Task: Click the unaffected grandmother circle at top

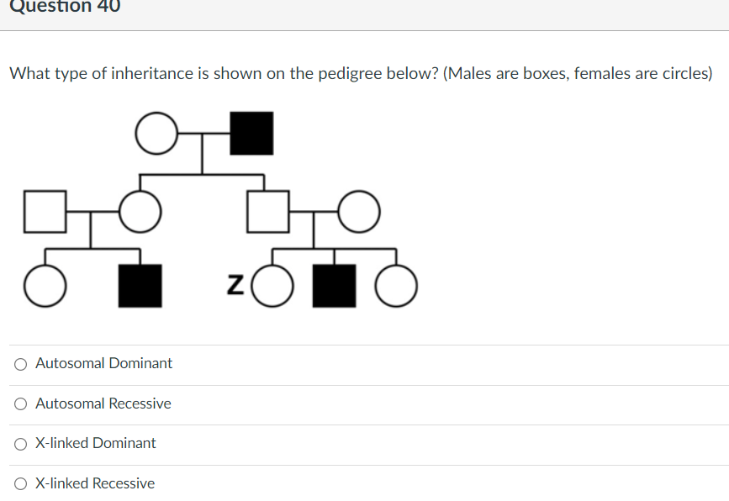Action: pyautogui.click(x=156, y=132)
